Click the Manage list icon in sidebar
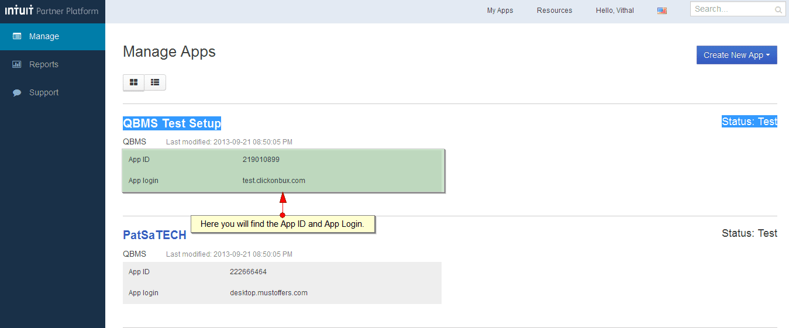 click(17, 36)
